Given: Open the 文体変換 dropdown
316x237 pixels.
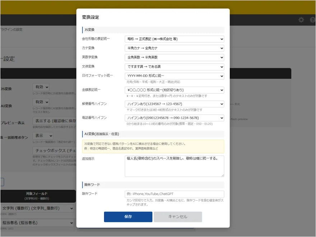Looking at the screenshot, I should coord(174,67).
